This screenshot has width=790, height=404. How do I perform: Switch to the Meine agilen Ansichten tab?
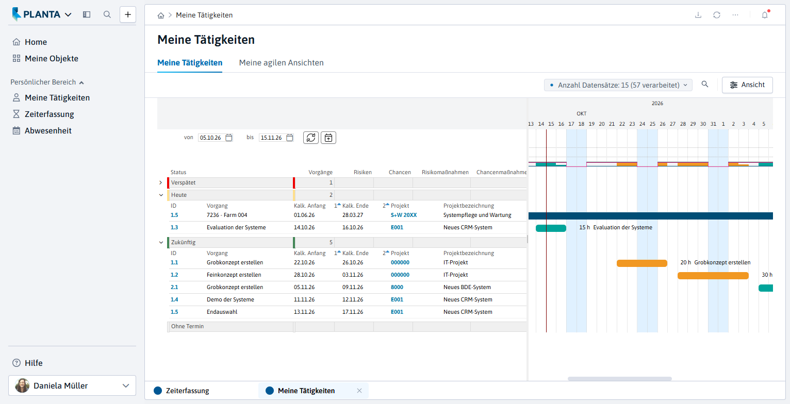(282, 63)
